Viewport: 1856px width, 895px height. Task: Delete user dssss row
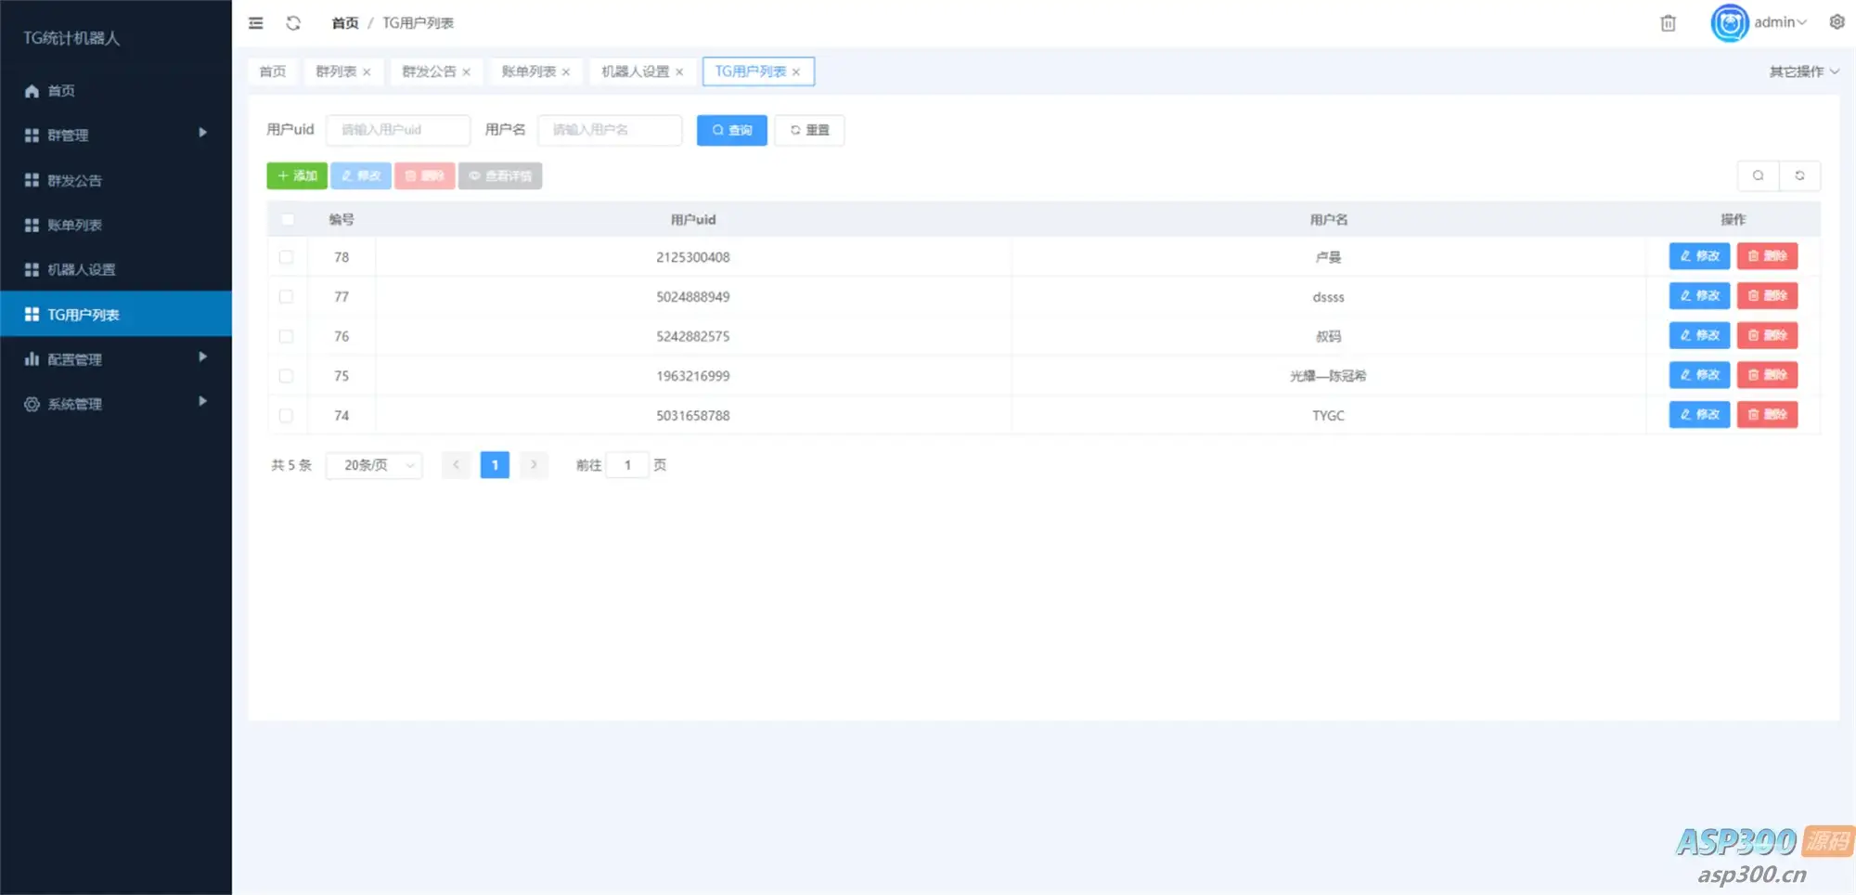(1767, 296)
